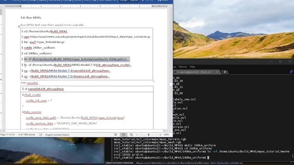Screen dimensions: 294x165
Task: Switch to Web Layout view in the status bar
Action: click(131, 135)
